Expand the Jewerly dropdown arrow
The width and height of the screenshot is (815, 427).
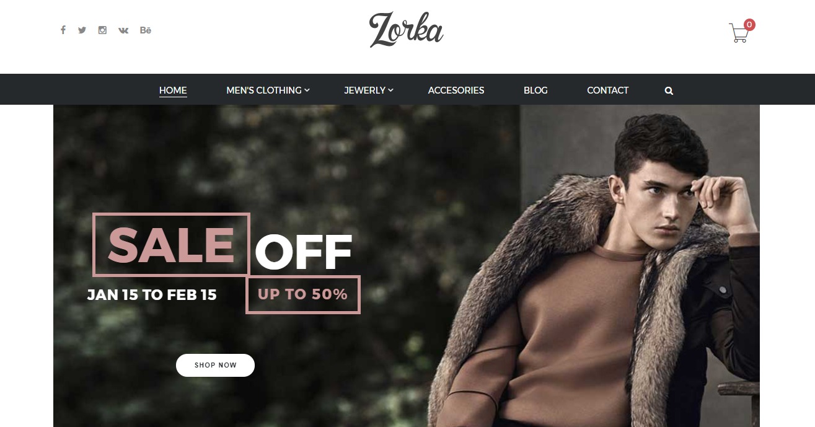point(390,90)
